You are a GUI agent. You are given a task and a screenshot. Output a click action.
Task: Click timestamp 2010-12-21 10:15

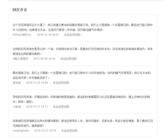coord(45,131)
